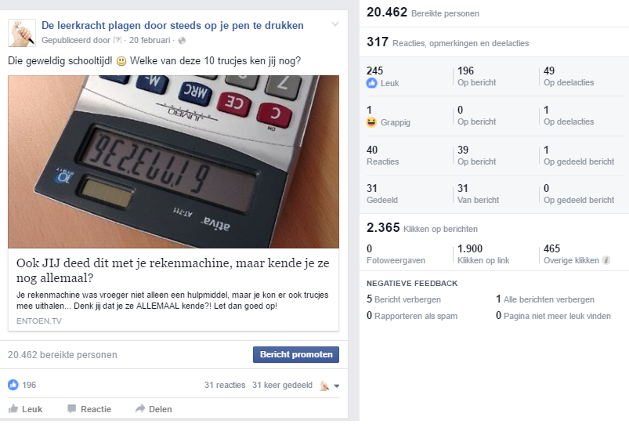Open the post options chevron
Viewport: 629px width, 424px height.
tap(335, 24)
